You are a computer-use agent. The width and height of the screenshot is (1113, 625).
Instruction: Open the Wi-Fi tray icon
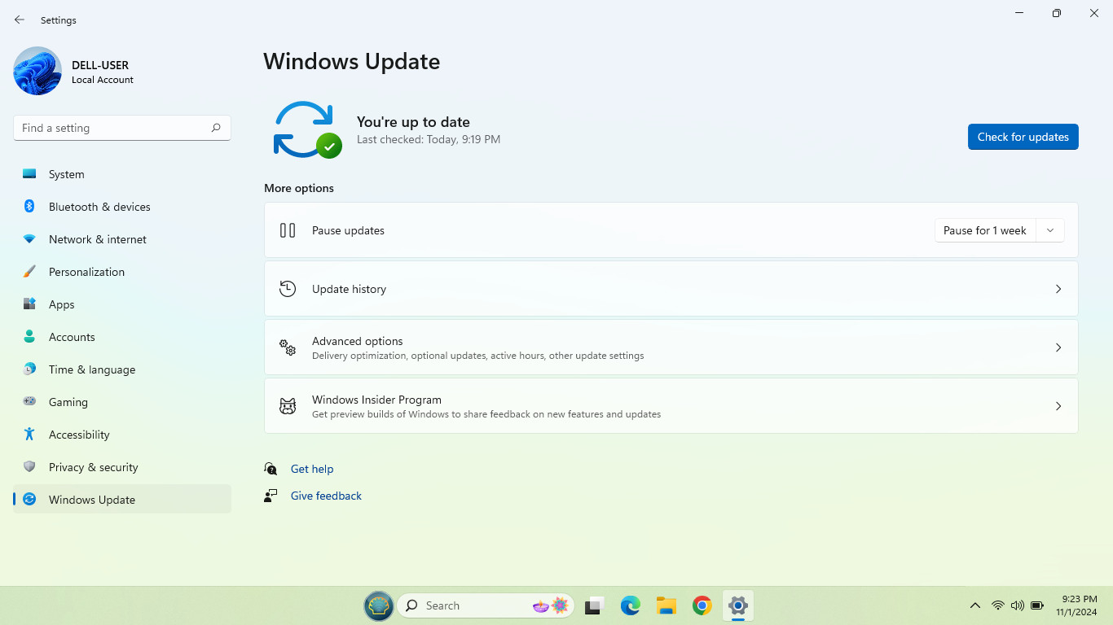pyautogui.click(x=998, y=605)
